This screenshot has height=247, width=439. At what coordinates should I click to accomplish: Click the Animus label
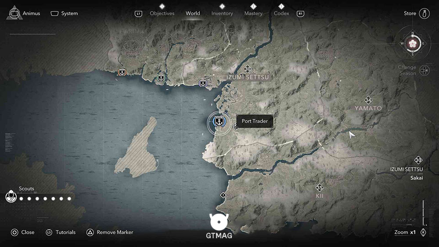(31, 14)
